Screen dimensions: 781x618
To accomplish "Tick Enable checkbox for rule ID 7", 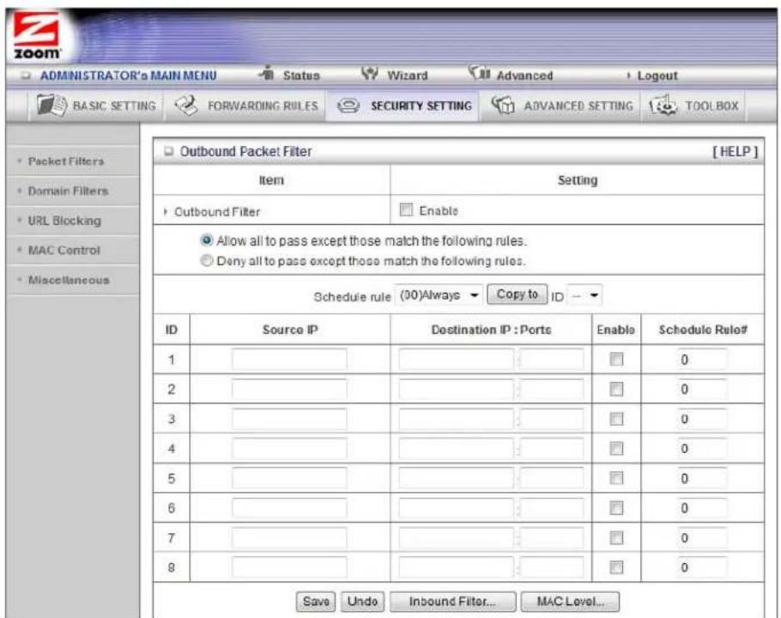I will pyautogui.click(x=616, y=538).
